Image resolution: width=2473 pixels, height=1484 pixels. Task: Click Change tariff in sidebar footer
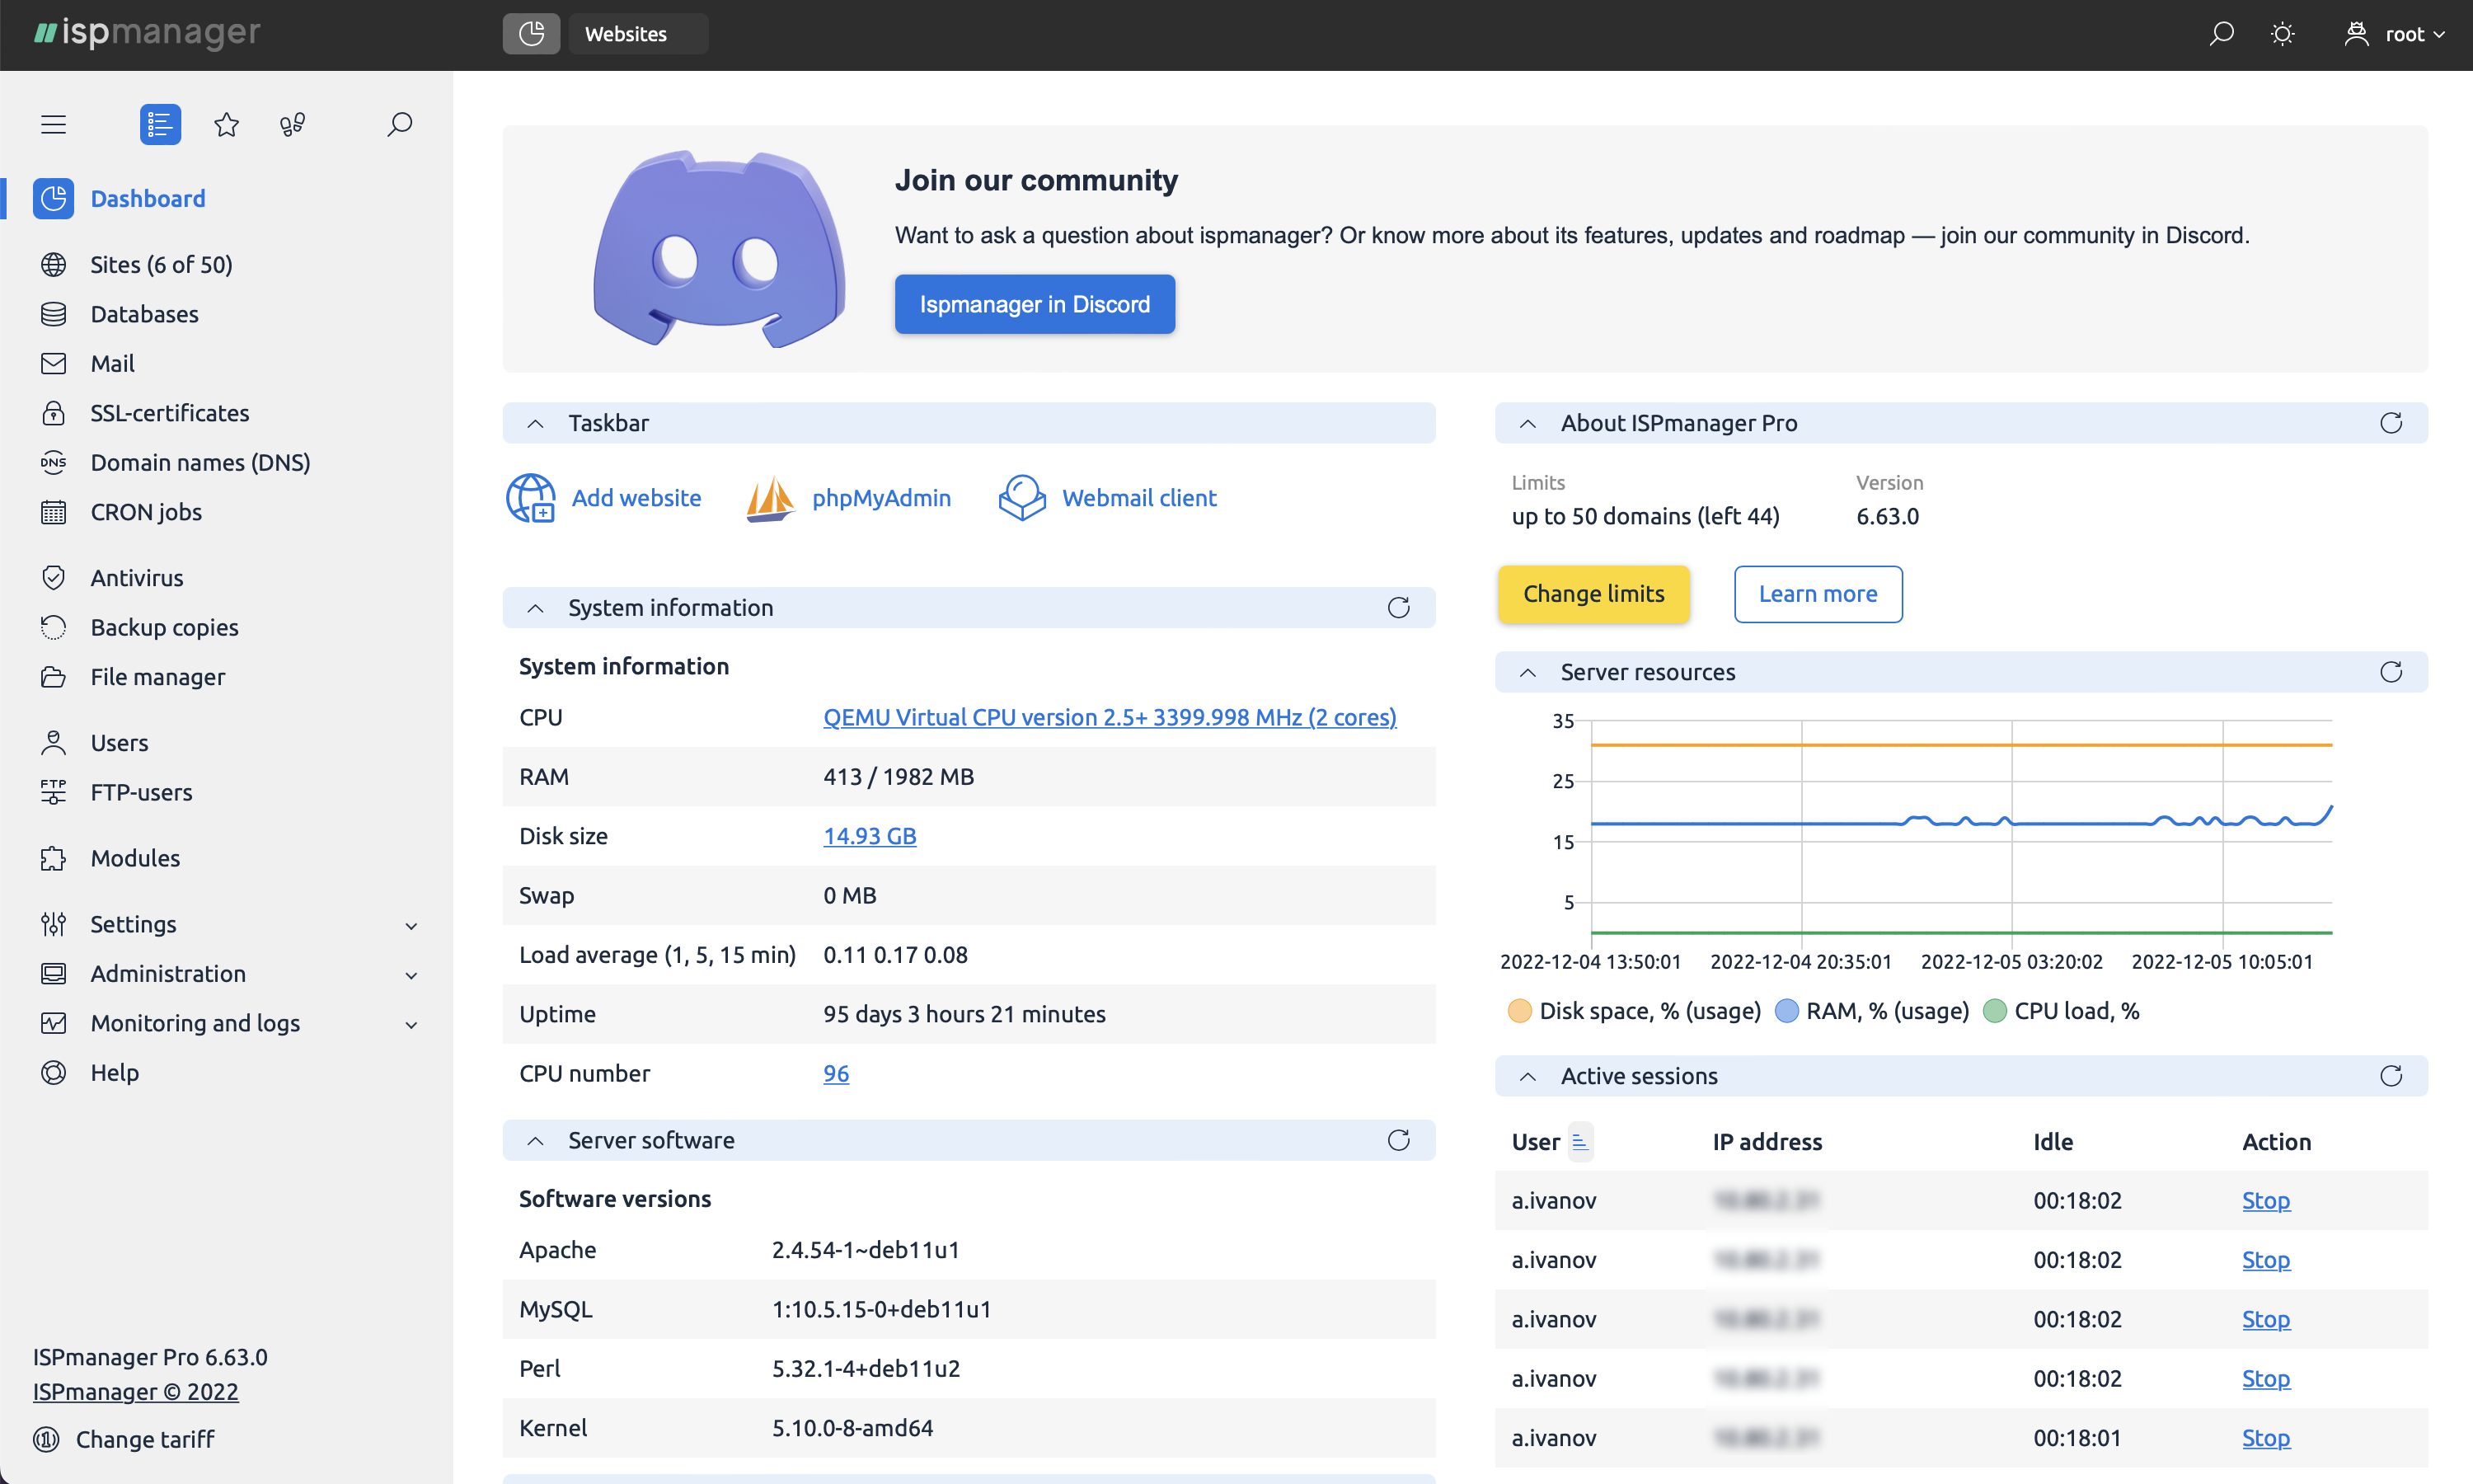click(x=124, y=1439)
